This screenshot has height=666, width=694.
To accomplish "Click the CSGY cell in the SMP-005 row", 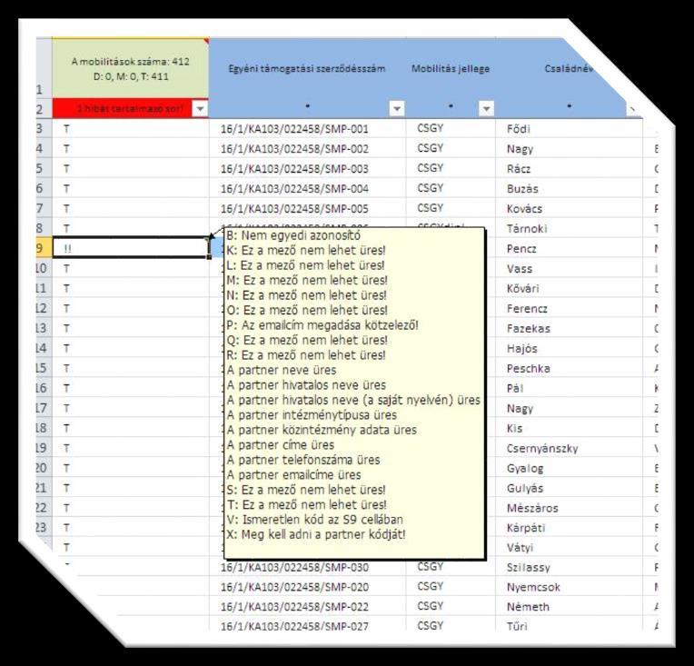I will (x=451, y=208).
